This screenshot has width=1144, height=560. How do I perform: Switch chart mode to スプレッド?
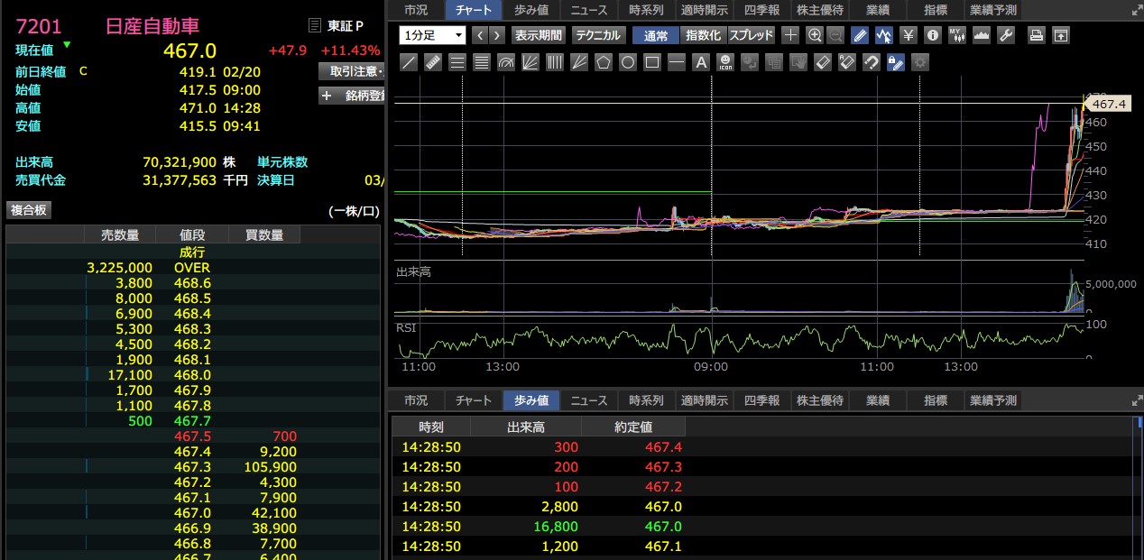click(x=751, y=35)
